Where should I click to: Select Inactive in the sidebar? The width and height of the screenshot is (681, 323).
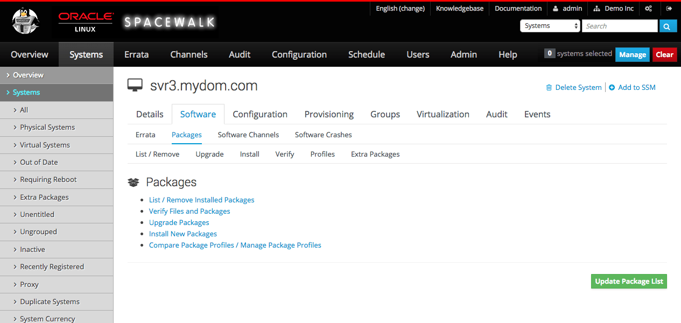coord(57,249)
